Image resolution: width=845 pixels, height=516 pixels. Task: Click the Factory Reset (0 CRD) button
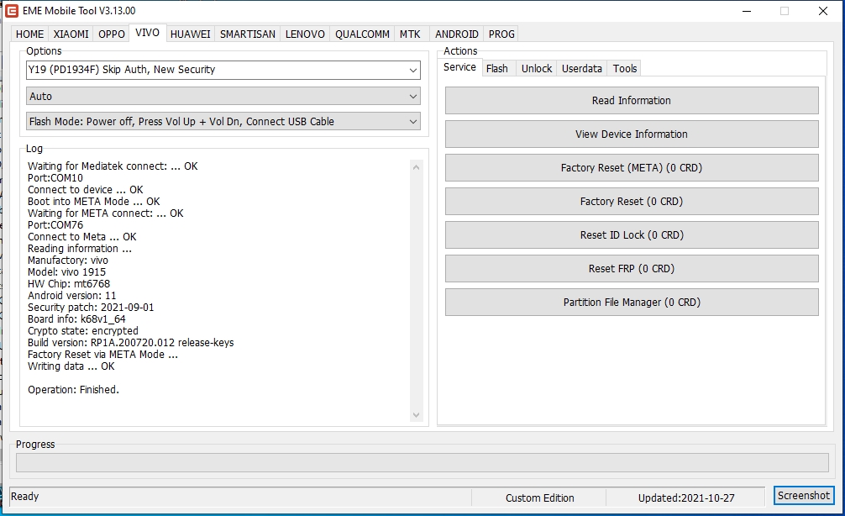click(632, 201)
